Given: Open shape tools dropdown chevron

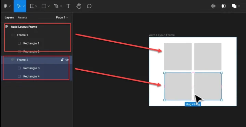Looking at the screenshot, I should click(49, 6).
